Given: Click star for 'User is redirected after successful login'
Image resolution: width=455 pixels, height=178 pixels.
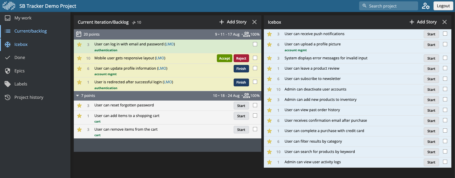Looking at the screenshot, I should tap(79, 82).
